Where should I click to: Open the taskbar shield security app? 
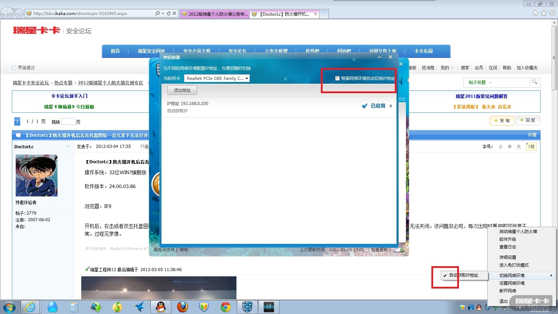[x=204, y=307]
